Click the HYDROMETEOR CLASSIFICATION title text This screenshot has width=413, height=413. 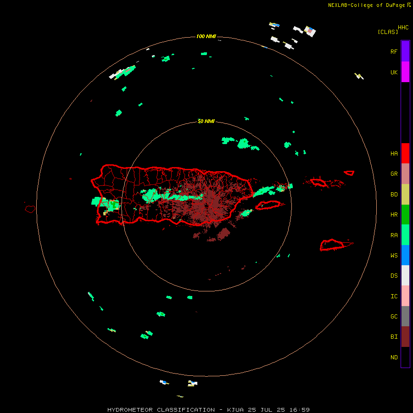(161, 410)
